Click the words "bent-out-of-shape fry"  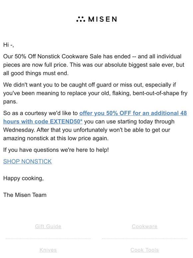click(x=160, y=93)
